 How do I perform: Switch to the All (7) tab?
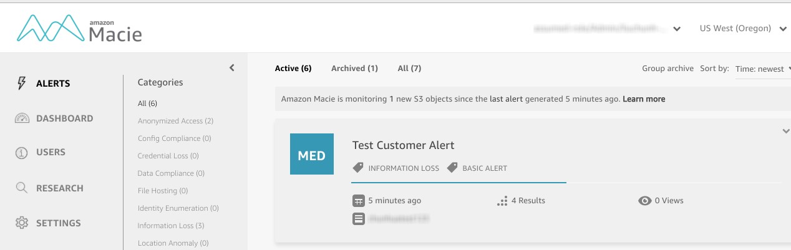pos(409,69)
